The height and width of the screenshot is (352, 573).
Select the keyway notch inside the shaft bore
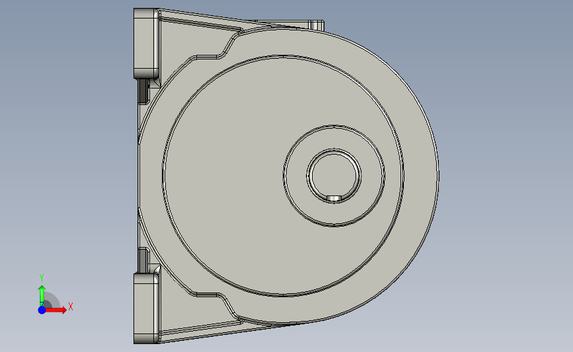coord(334,198)
